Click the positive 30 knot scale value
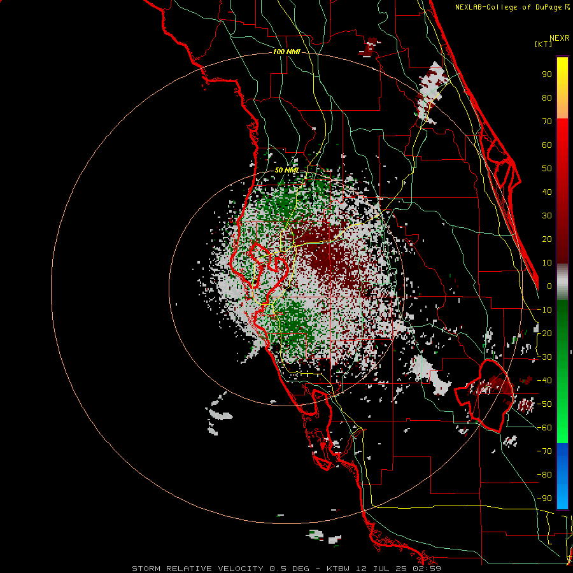 [547, 216]
